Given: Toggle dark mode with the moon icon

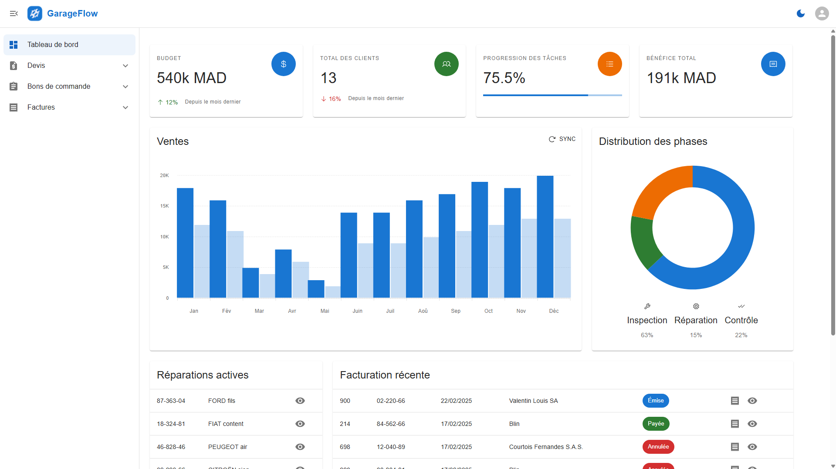Looking at the screenshot, I should pyautogui.click(x=801, y=13).
